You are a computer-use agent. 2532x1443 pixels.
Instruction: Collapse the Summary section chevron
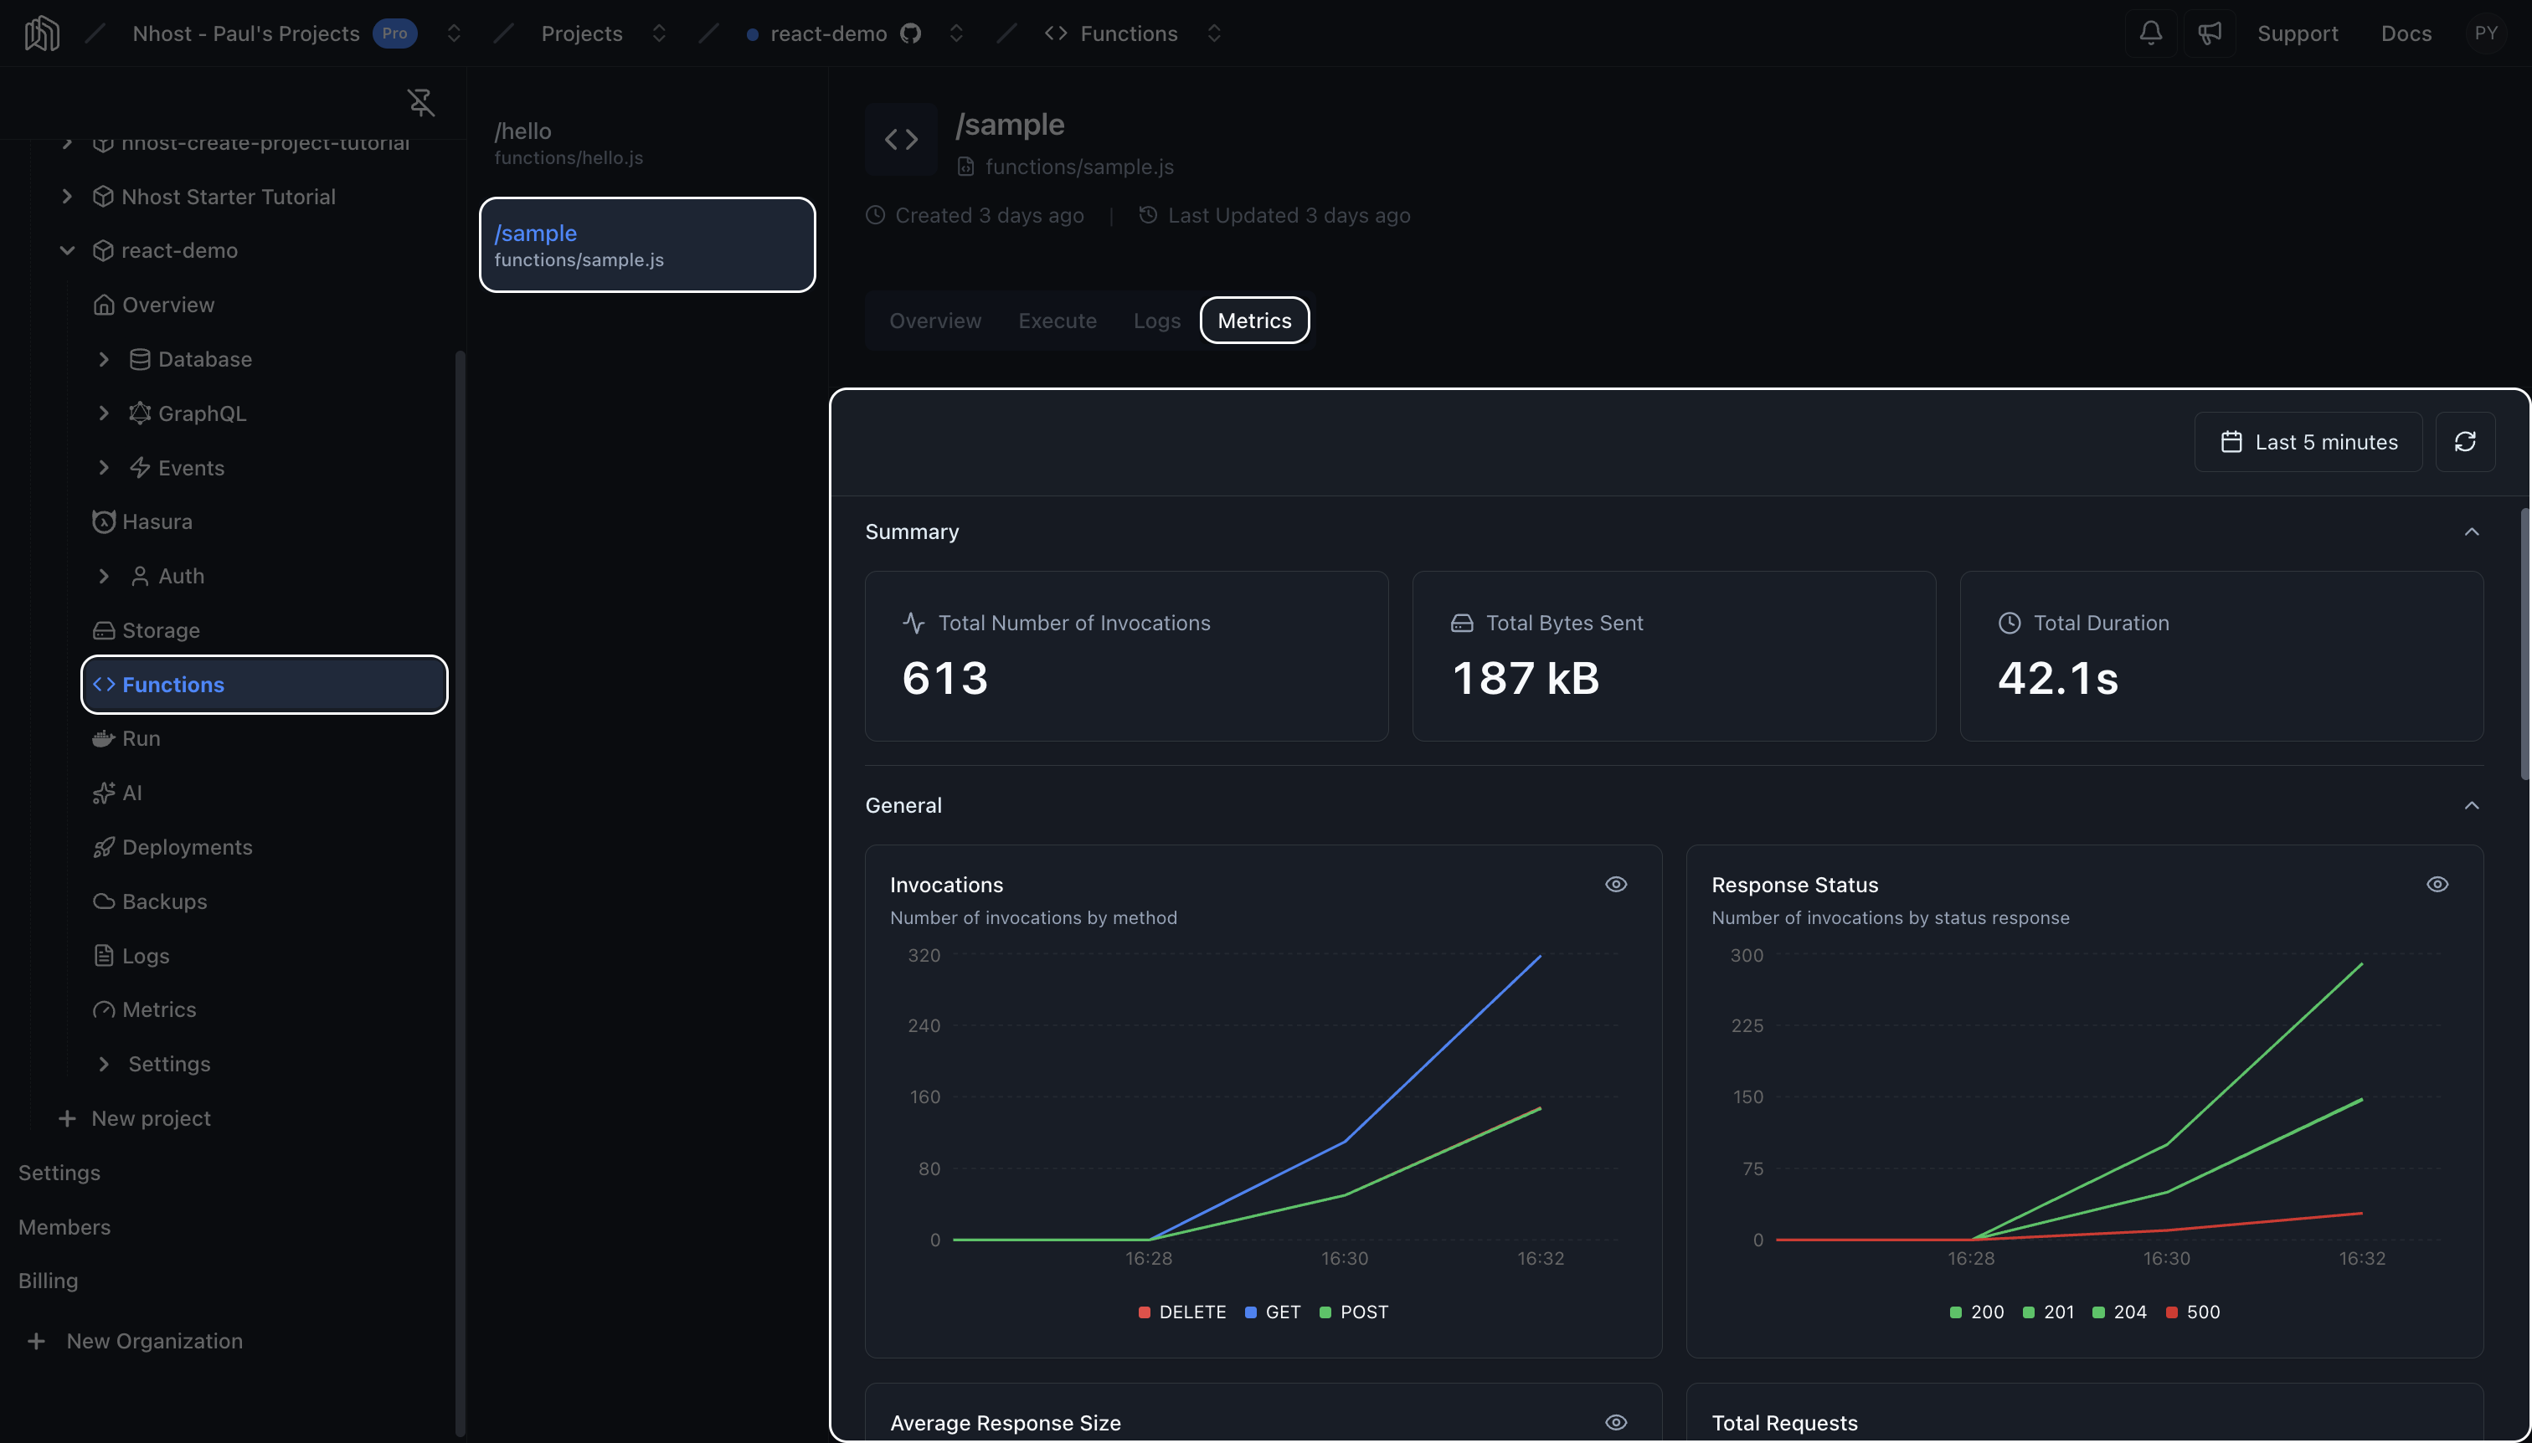pyautogui.click(x=2472, y=532)
